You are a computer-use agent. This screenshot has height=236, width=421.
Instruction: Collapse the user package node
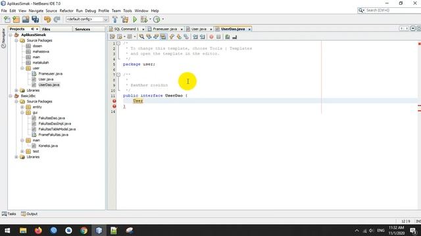[x=22, y=68]
